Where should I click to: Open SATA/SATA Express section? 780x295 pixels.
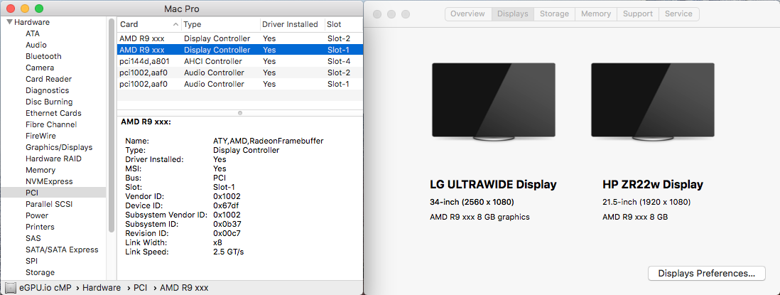pyautogui.click(x=62, y=250)
